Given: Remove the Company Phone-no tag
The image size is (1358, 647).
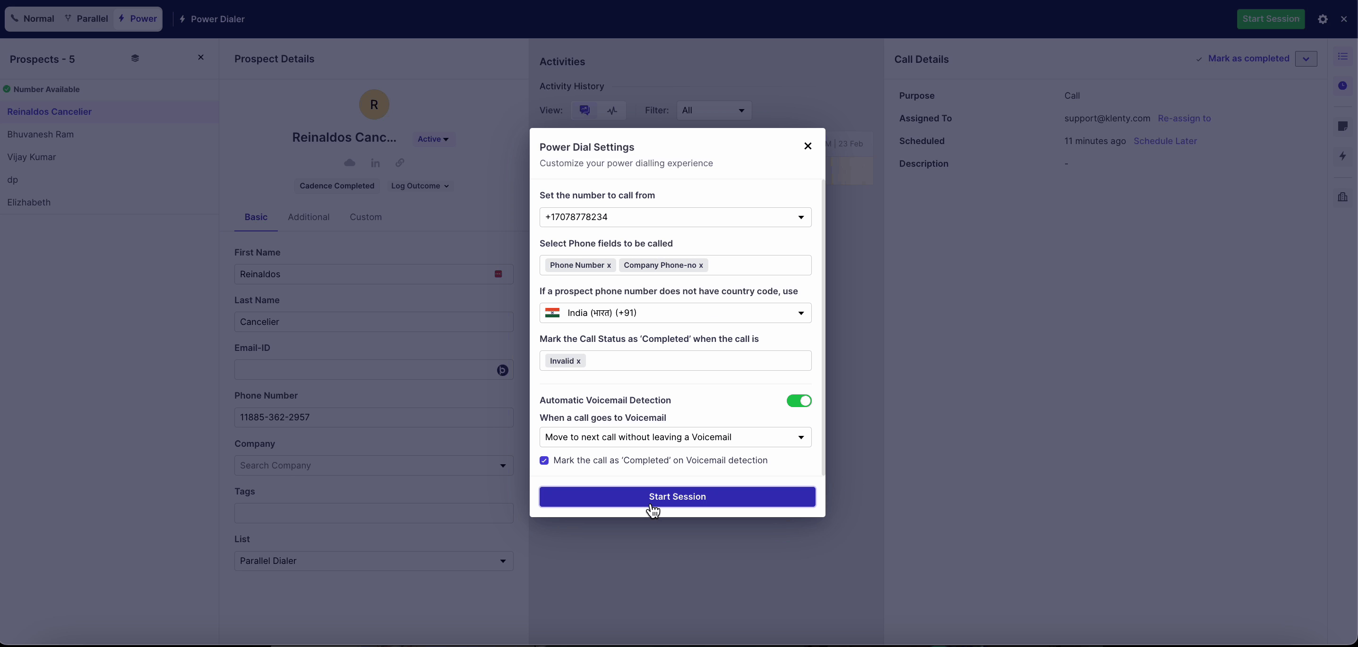Looking at the screenshot, I should click(x=701, y=265).
